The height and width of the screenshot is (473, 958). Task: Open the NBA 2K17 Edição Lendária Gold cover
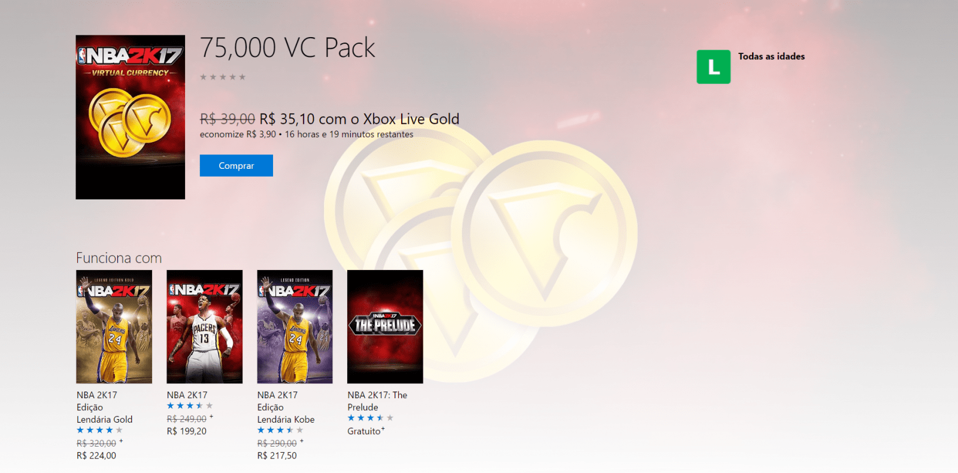click(x=114, y=326)
